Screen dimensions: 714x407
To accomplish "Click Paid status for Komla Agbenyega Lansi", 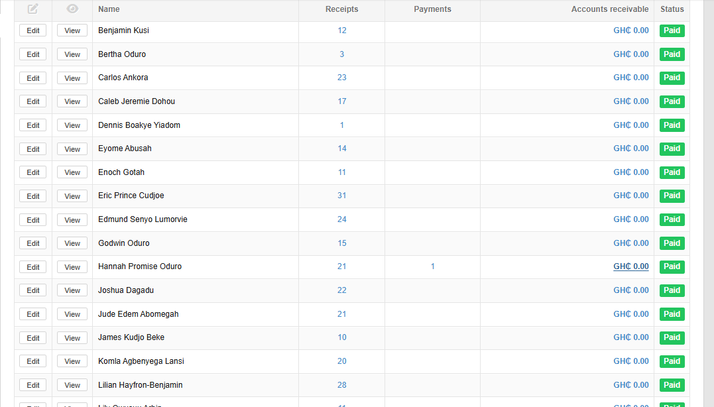I will tap(672, 361).
